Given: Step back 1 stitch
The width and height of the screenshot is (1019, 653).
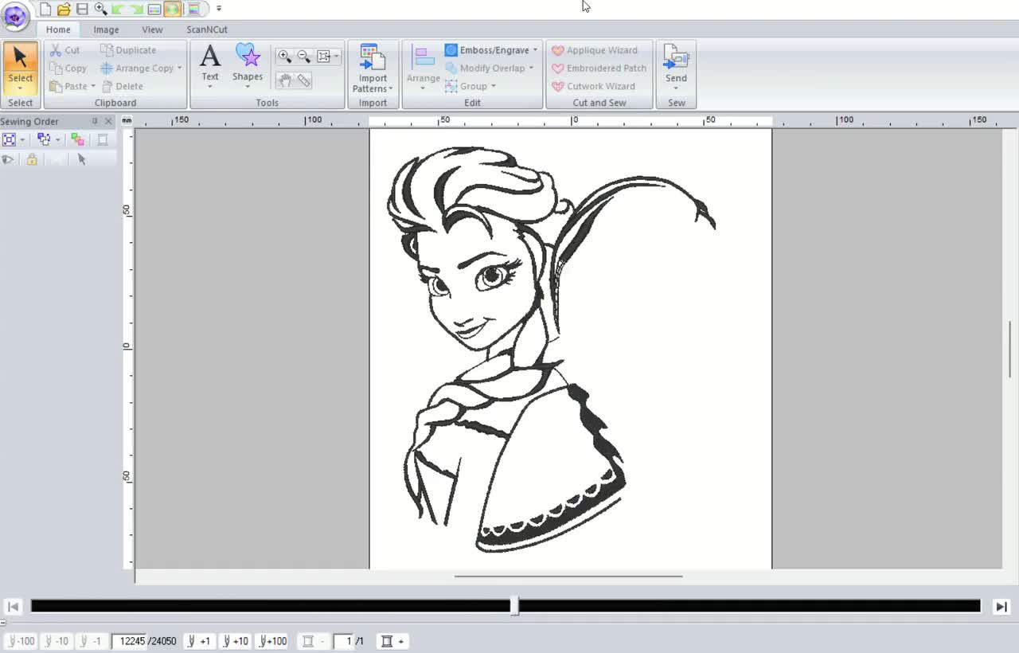Looking at the screenshot, I should (x=90, y=641).
